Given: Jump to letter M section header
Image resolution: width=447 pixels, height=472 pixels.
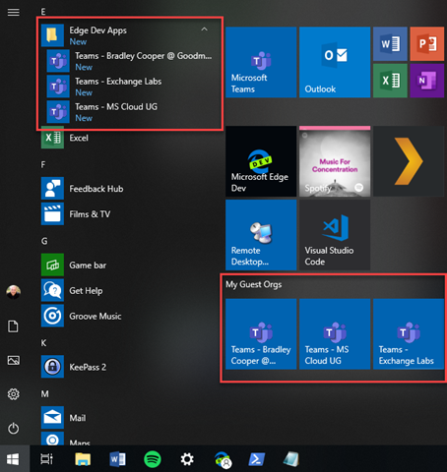Looking at the screenshot, I should pos(44,393).
